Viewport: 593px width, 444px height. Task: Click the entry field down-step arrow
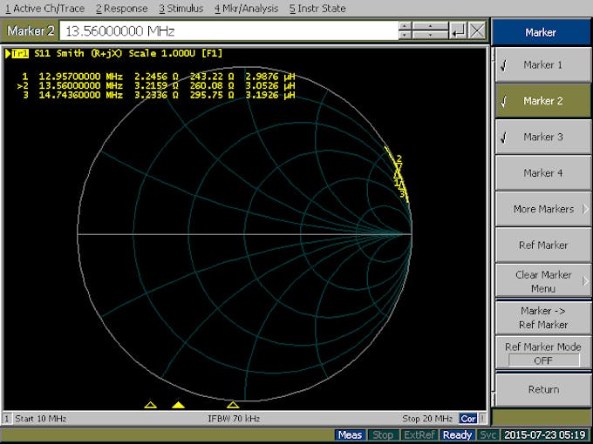[x=405, y=35]
